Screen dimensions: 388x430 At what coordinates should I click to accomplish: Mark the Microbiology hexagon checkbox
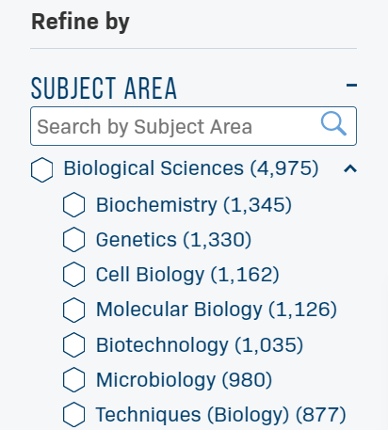[x=73, y=380]
